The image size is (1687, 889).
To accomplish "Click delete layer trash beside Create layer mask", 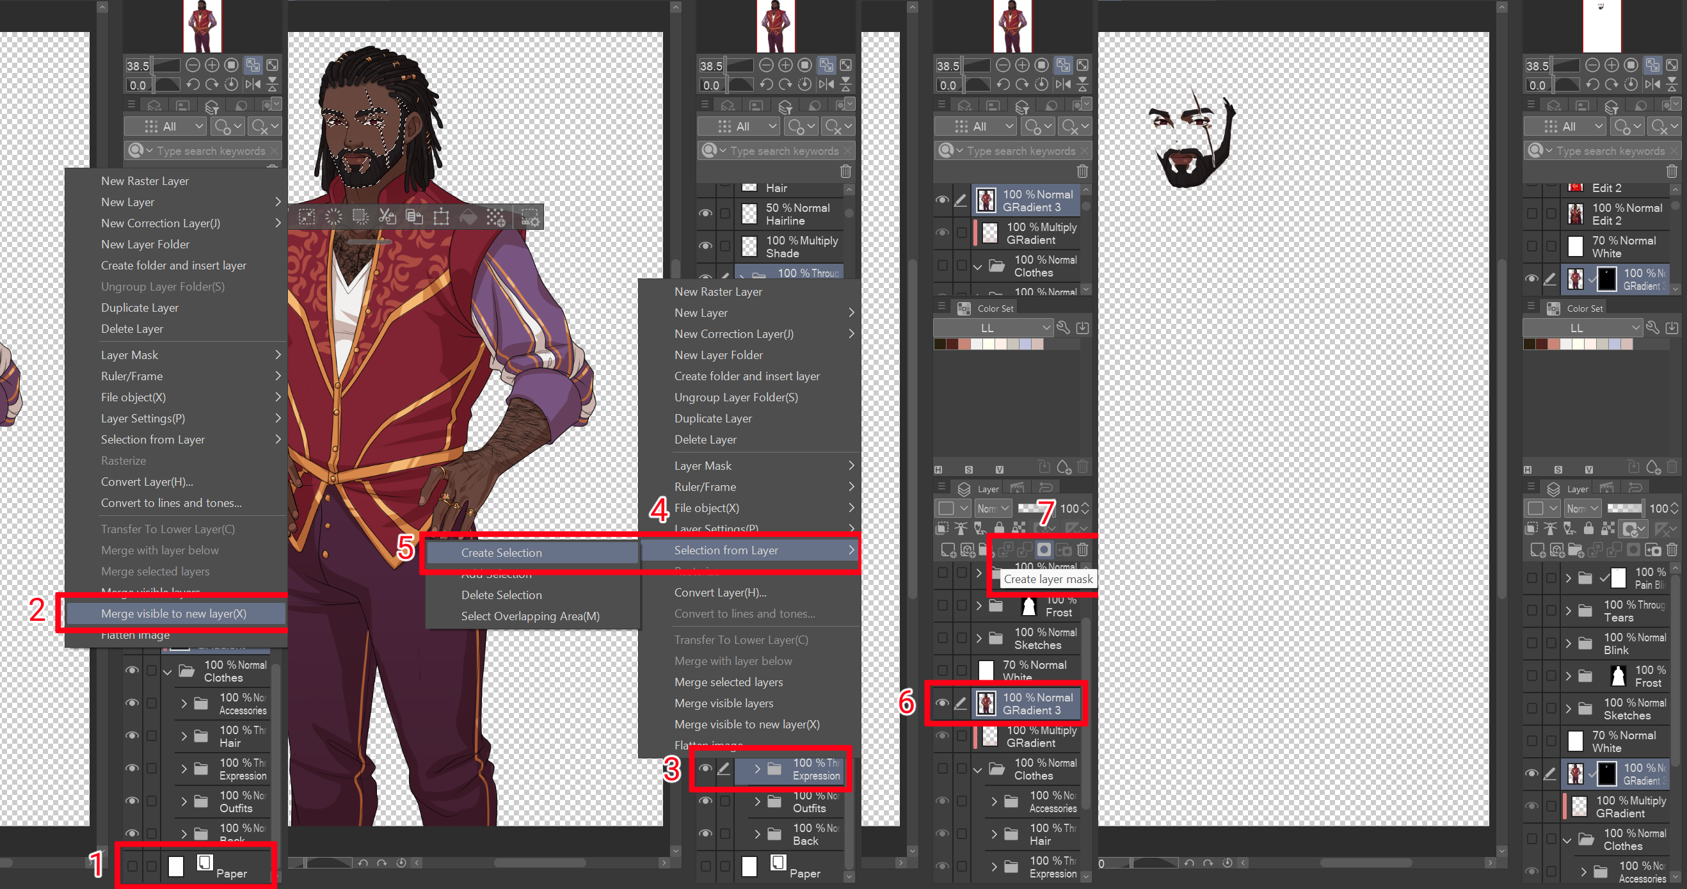I will coord(1083,550).
